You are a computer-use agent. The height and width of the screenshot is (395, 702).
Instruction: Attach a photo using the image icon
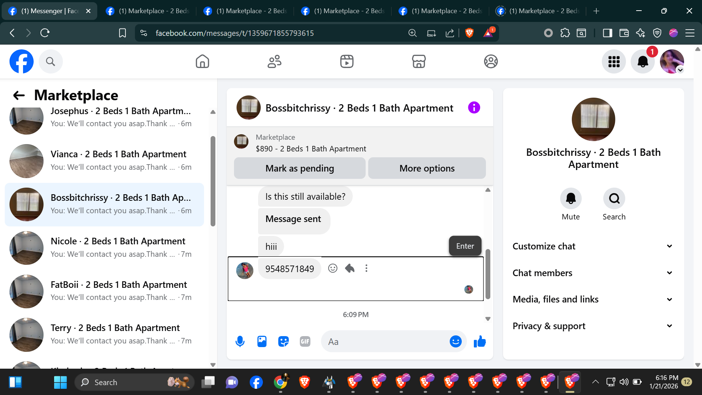click(x=262, y=342)
